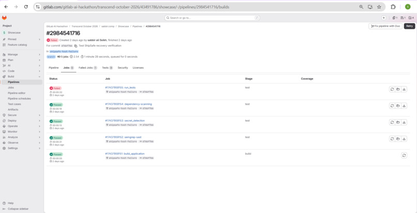This screenshot has height=213, width=417.
Task: Retry the semgrep-sast job
Action: pos(392,139)
